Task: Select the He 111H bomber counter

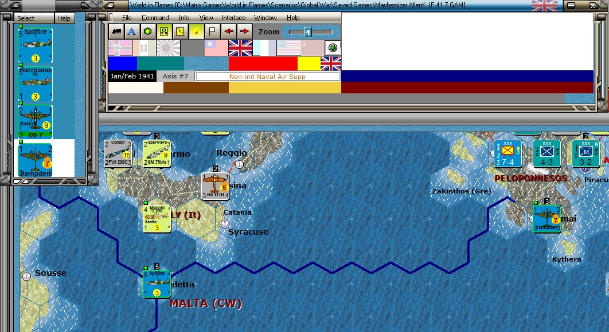Action: tap(216, 186)
